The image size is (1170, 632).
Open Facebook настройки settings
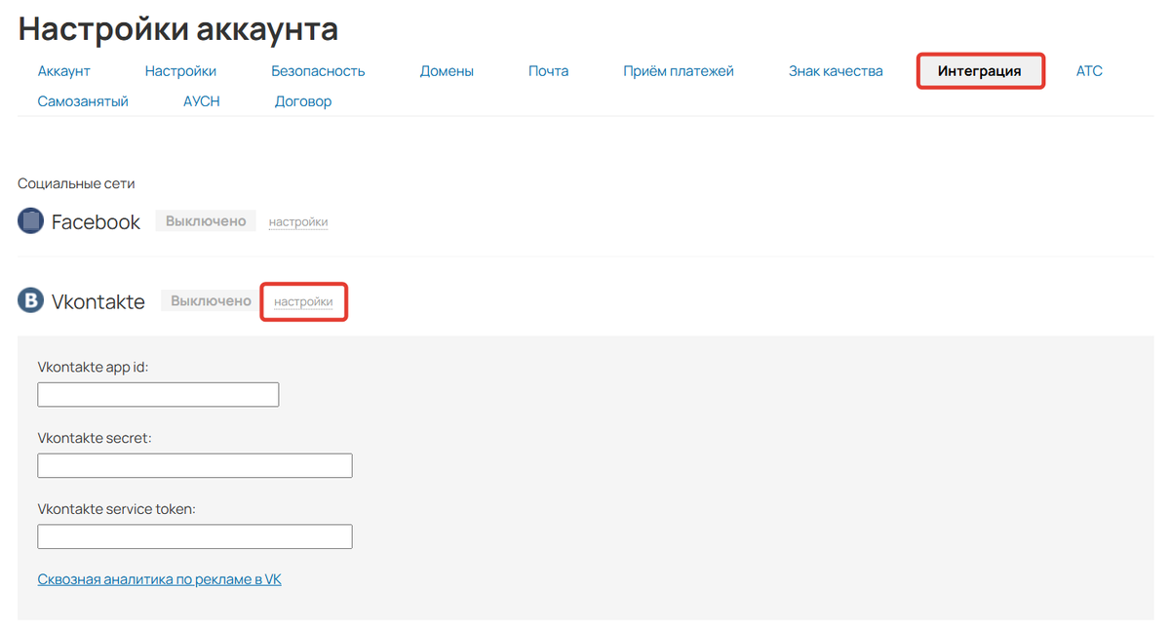[x=297, y=222]
